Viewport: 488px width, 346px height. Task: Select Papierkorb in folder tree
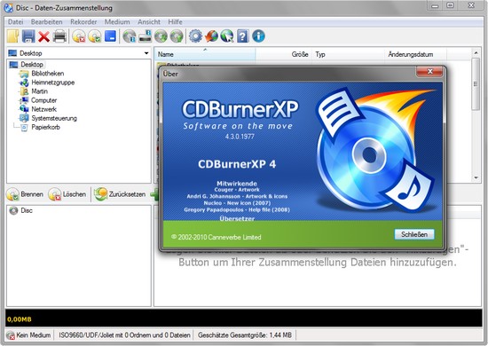[45, 127]
